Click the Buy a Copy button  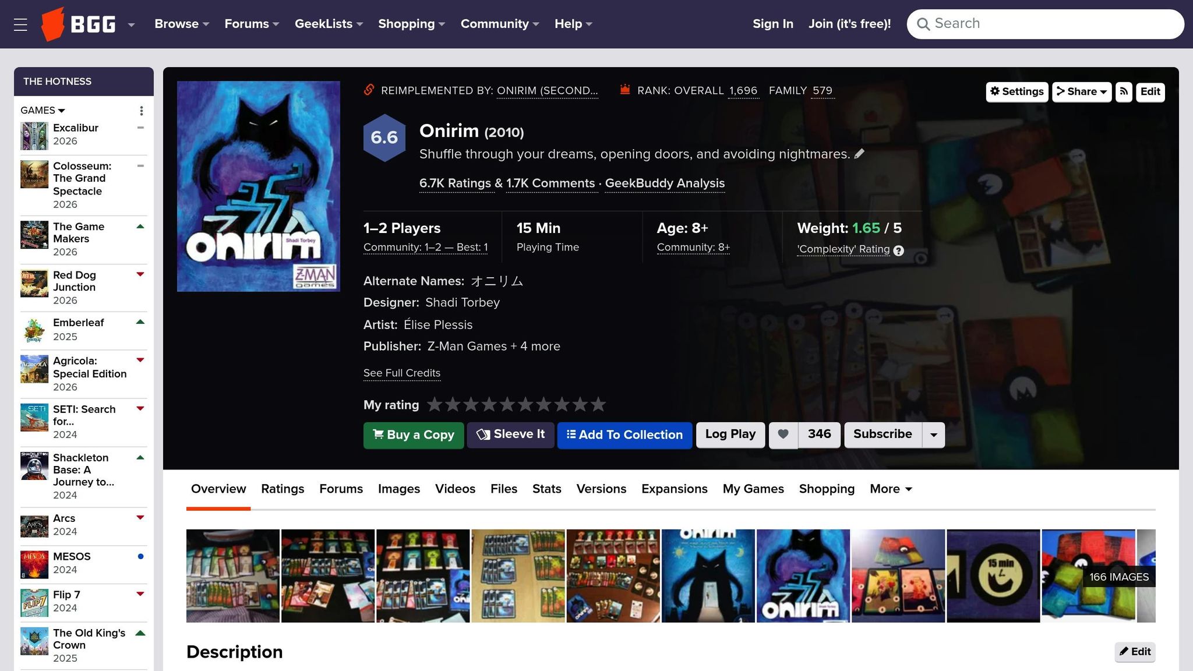click(x=414, y=435)
